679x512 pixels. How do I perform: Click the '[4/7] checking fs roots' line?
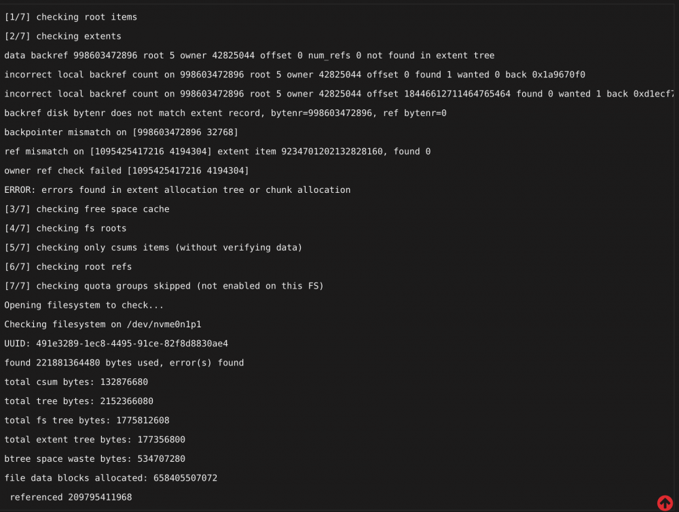(x=65, y=228)
